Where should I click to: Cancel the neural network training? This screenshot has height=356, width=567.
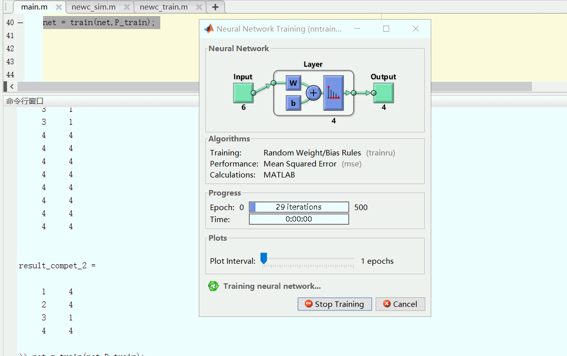pos(400,304)
